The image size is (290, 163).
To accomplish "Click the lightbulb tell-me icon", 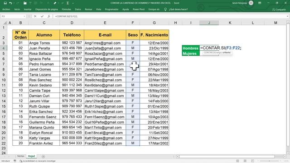I will point(165,9).
